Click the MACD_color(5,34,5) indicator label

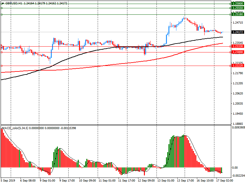(x=15, y=128)
